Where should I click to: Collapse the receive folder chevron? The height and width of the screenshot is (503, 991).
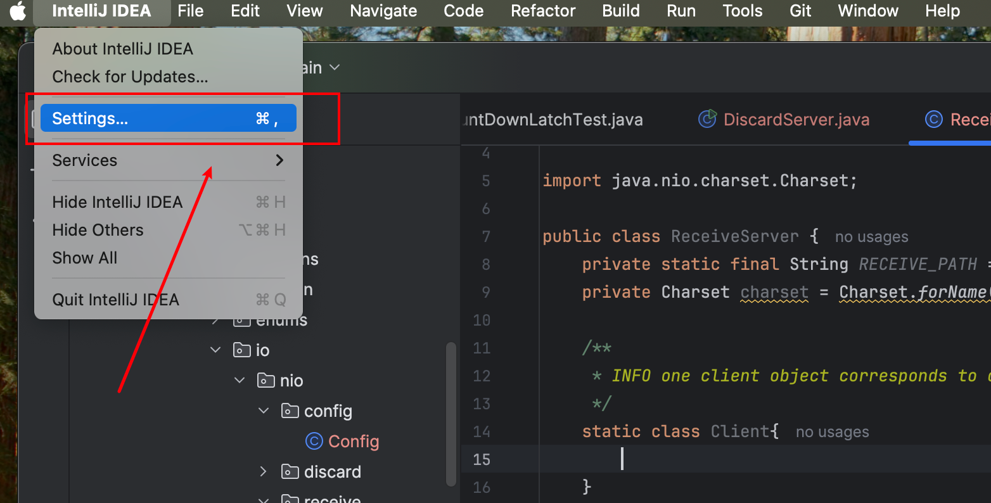coord(264,500)
